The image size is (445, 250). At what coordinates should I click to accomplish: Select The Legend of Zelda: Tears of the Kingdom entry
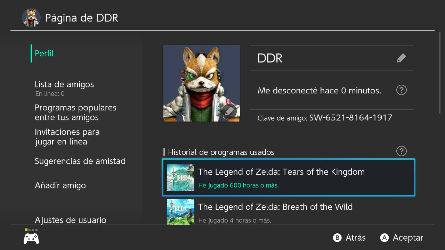pyautogui.click(x=289, y=177)
